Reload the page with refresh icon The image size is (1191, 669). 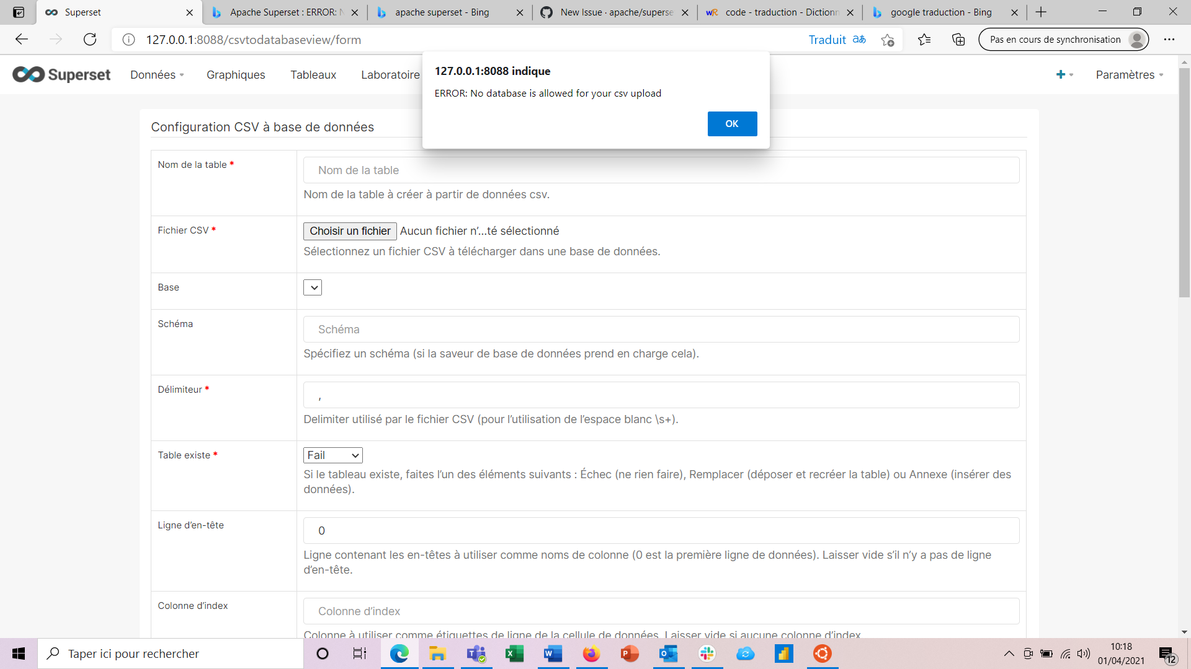(x=90, y=39)
